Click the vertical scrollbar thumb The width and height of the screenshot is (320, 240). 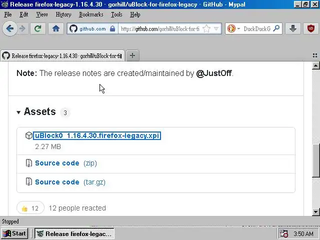tap(316, 160)
